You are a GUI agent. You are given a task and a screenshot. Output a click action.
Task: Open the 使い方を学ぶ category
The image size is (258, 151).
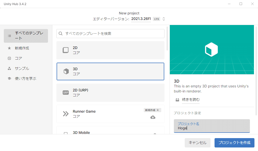(x=26, y=79)
